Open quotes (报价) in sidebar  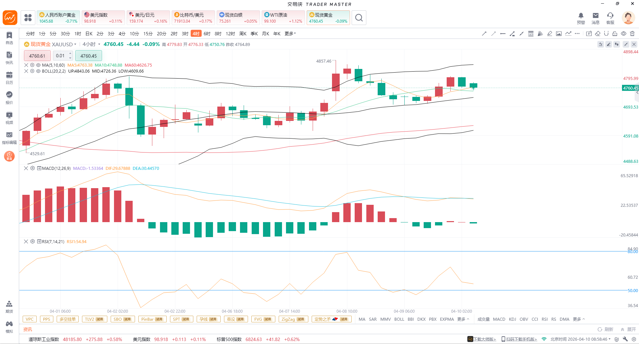click(x=9, y=98)
